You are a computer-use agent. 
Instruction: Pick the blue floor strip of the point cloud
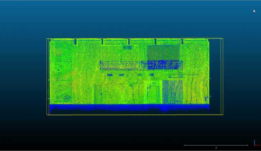129,108
